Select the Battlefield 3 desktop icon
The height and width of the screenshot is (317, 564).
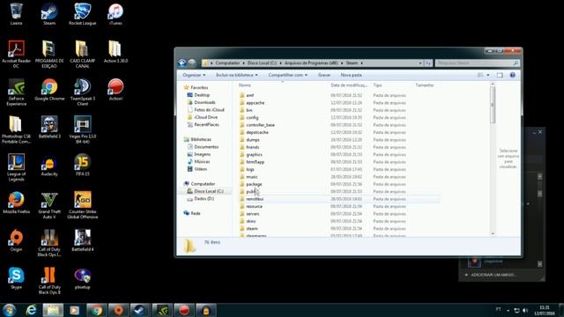click(49, 128)
